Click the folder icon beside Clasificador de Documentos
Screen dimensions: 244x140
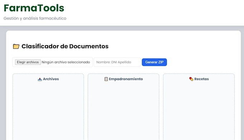click(x=16, y=46)
